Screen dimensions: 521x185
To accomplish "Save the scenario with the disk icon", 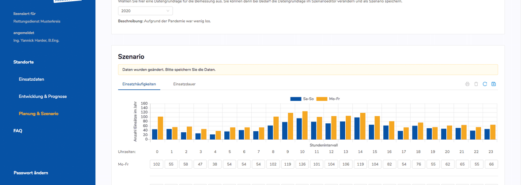I will point(494,84).
